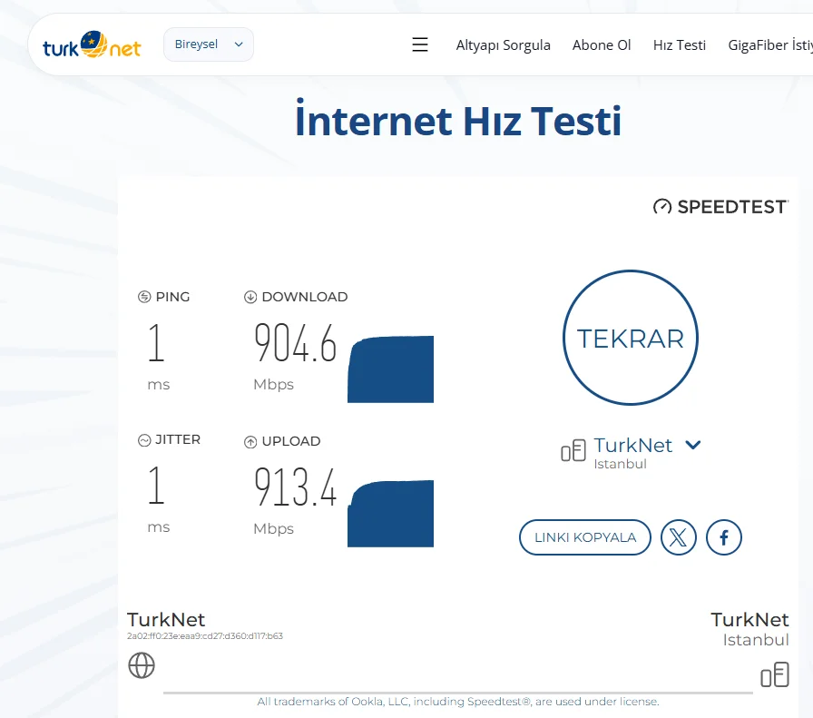Open the GigaFiber menu item
Screen dimensions: 813x718
[x=770, y=45]
